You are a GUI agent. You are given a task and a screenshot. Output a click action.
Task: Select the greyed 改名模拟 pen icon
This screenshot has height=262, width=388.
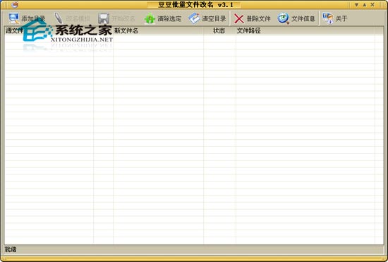click(59, 18)
